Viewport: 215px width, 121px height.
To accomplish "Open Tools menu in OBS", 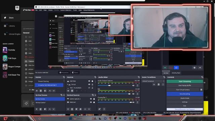I will coord(75,10).
